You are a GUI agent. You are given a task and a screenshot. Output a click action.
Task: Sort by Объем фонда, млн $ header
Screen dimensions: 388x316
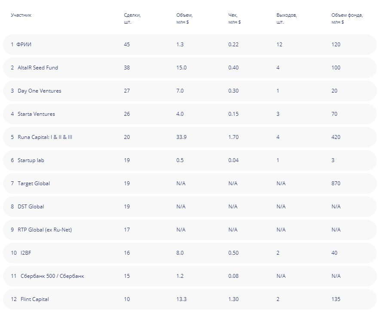347,18
